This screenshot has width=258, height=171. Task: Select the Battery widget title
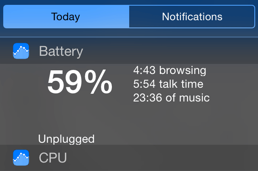tap(61, 51)
